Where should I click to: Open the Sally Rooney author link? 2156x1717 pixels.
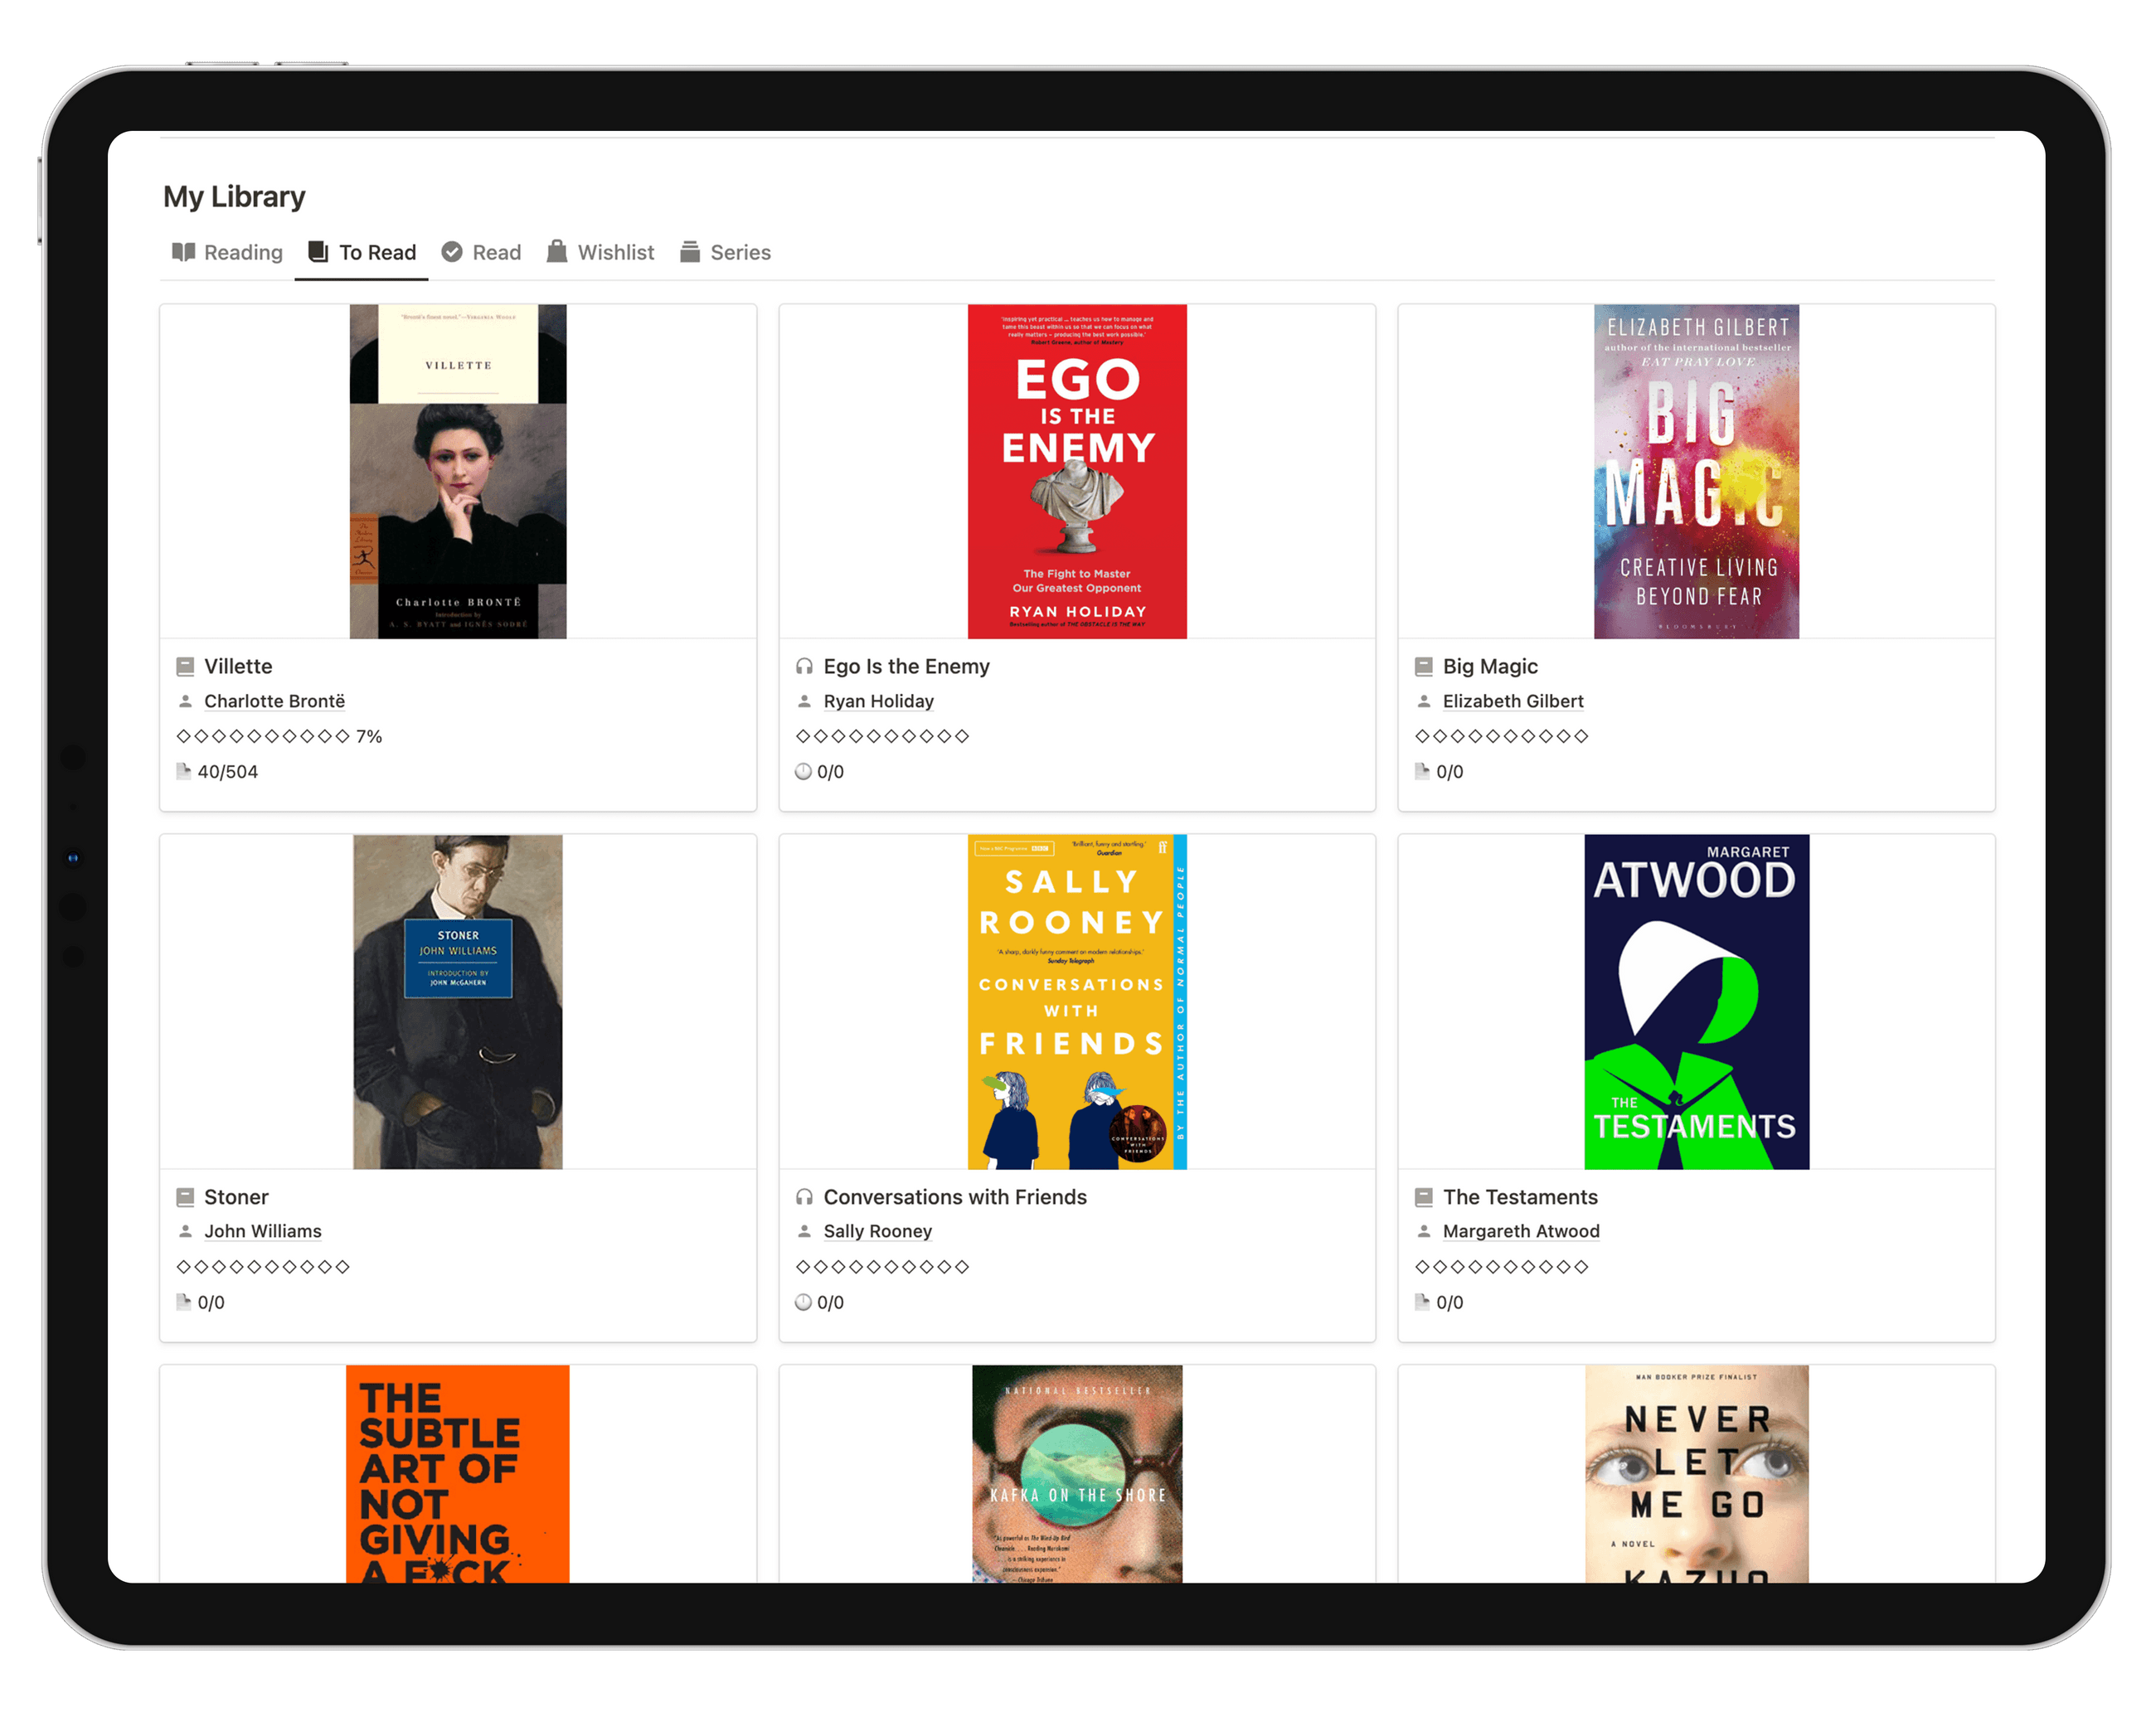877,1231
